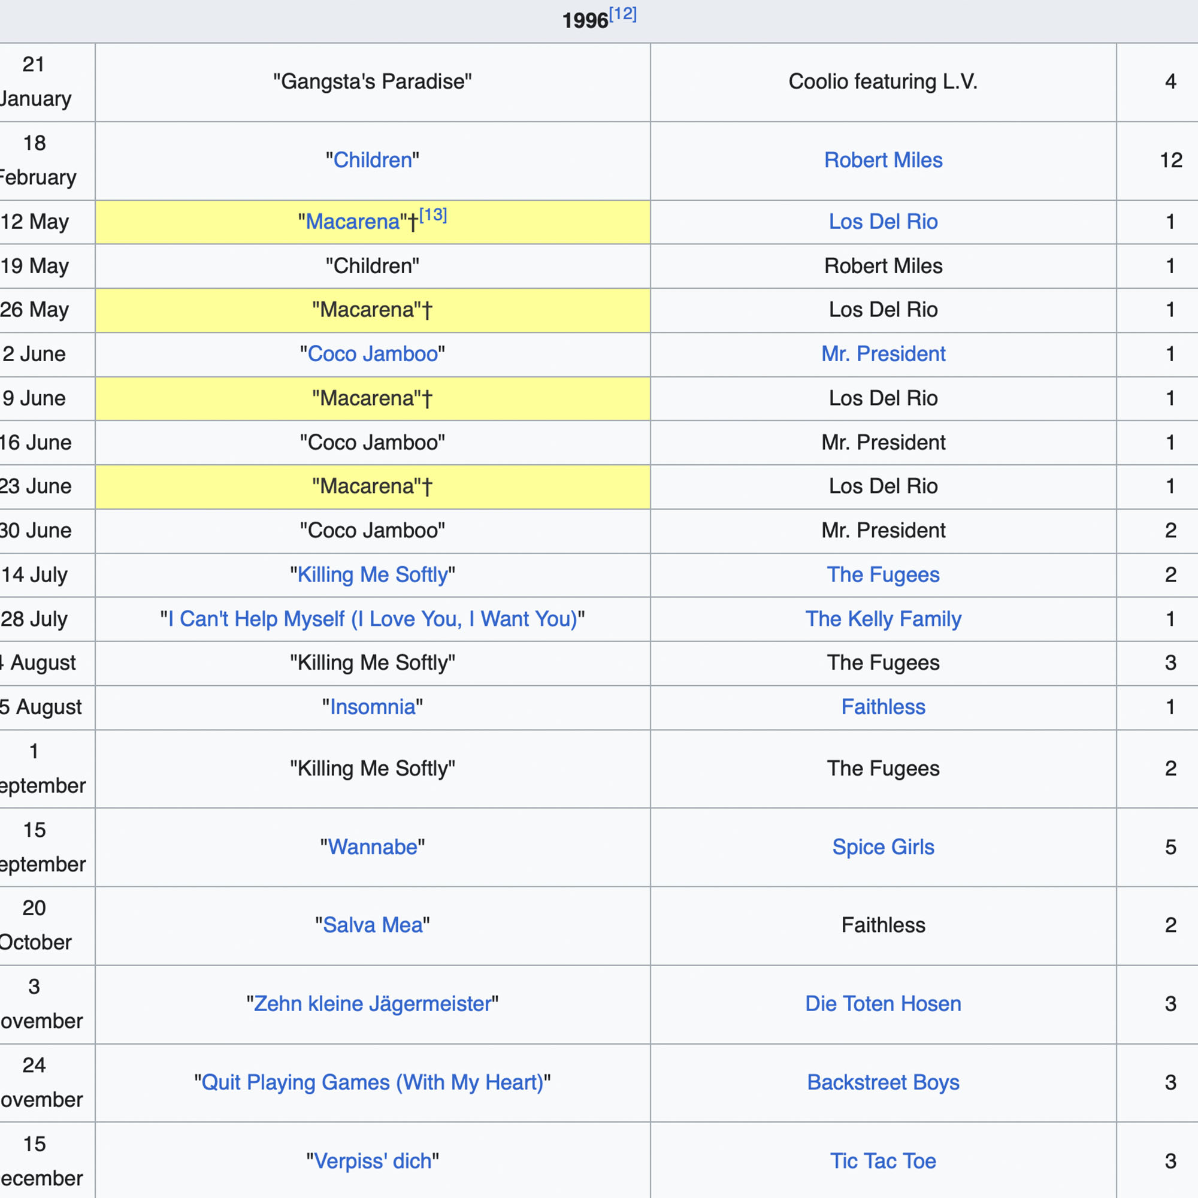Open the Spice Girls artist link

[883, 846]
